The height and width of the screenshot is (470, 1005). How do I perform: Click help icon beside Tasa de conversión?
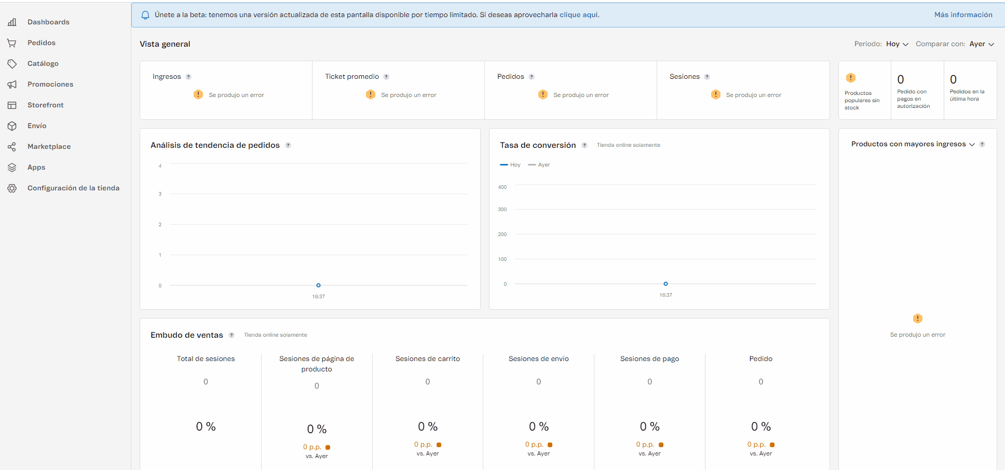tap(585, 145)
